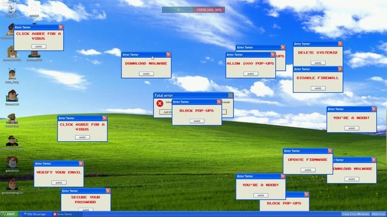Close BLOCK POP-UPS popup at the taskbar edge
Image resolution: width=387 pixels, height=217 pixels.
pos(307,194)
